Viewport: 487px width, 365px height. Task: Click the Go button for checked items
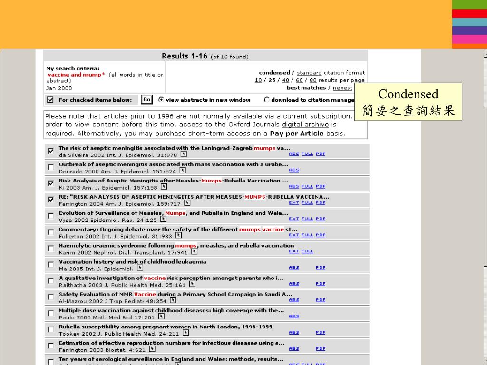tap(146, 100)
